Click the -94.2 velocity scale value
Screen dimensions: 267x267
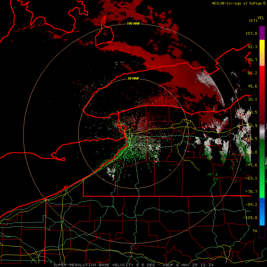tap(251, 205)
